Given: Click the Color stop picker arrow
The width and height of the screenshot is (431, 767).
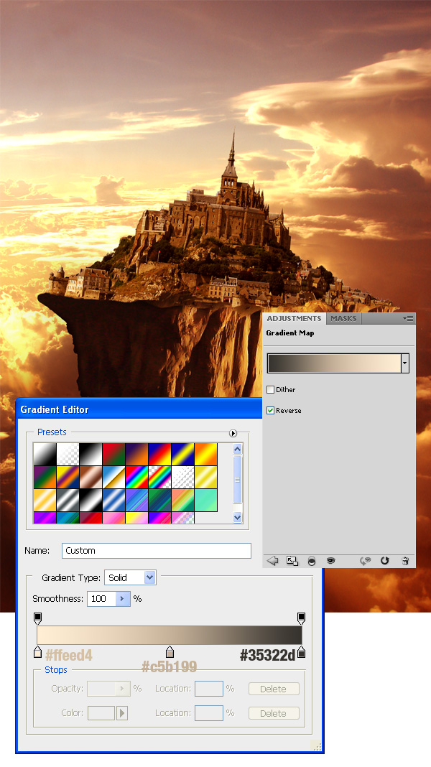Looking at the screenshot, I should pyautogui.click(x=122, y=713).
